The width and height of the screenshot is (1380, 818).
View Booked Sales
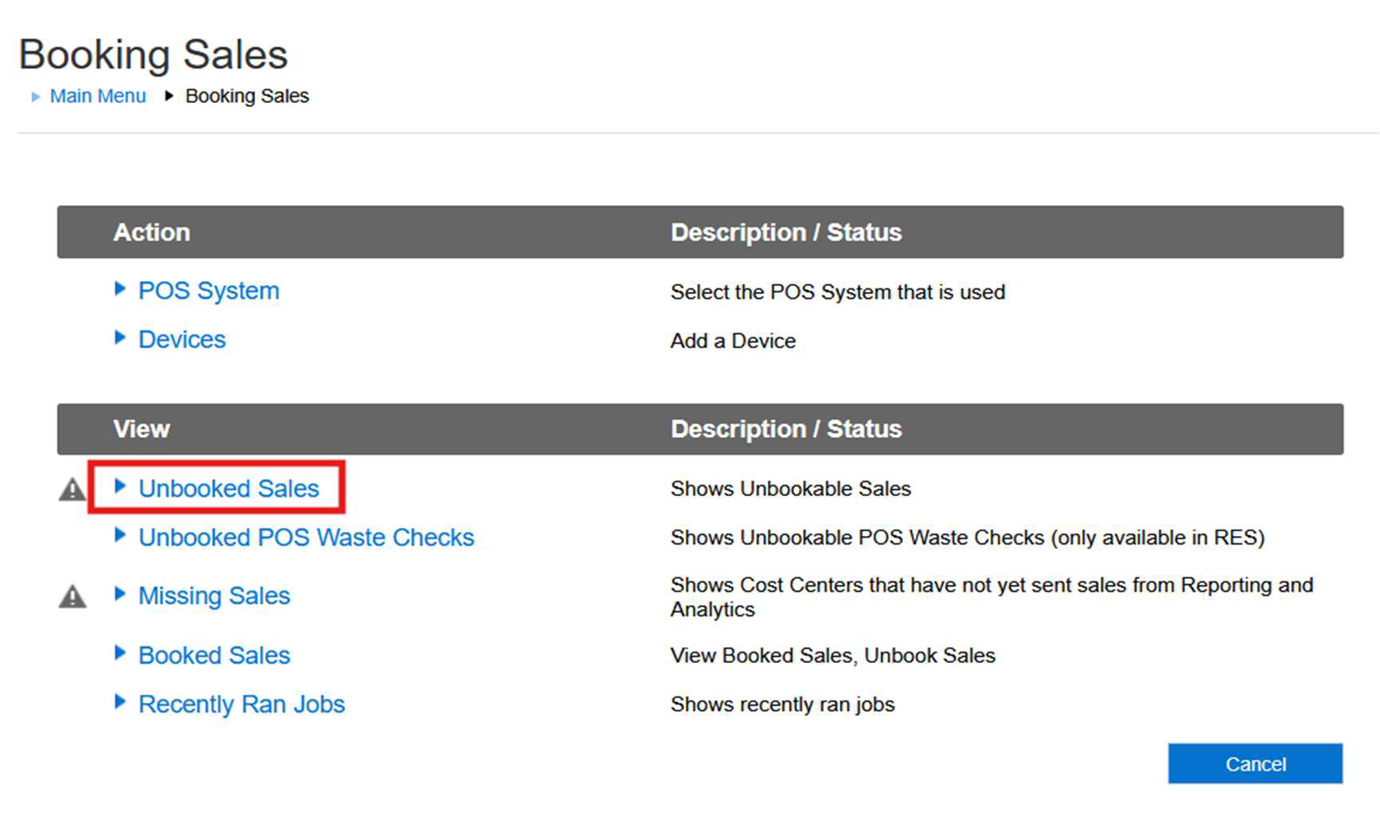214,655
